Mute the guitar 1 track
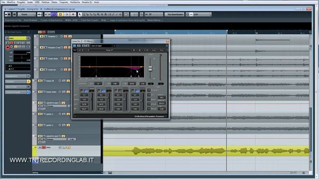This screenshot has height=179, width=319. (40, 114)
